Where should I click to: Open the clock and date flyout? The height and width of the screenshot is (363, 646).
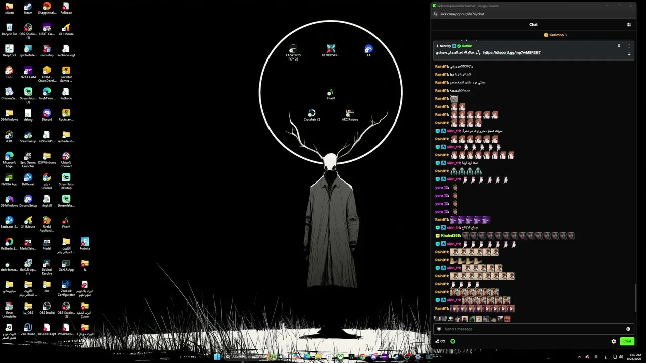tap(635, 357)
